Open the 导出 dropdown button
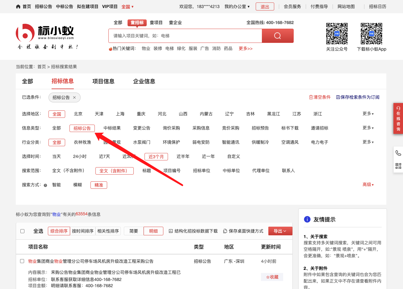403x289 pixels. coord(280,231)
